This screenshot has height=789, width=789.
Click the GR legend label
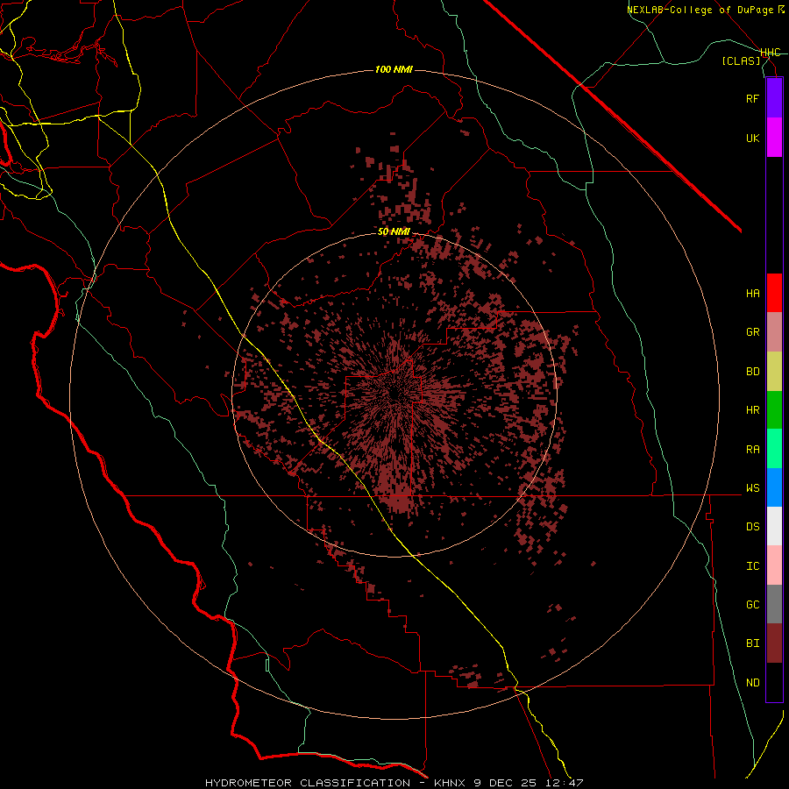point(752,332)
